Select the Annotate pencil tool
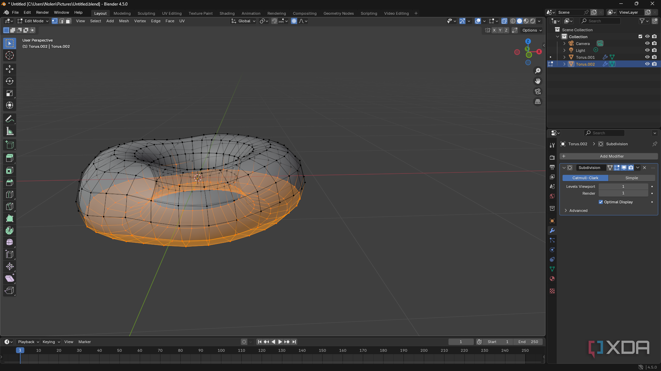Screen dimensions: 661x371 (x=10, y=119)
